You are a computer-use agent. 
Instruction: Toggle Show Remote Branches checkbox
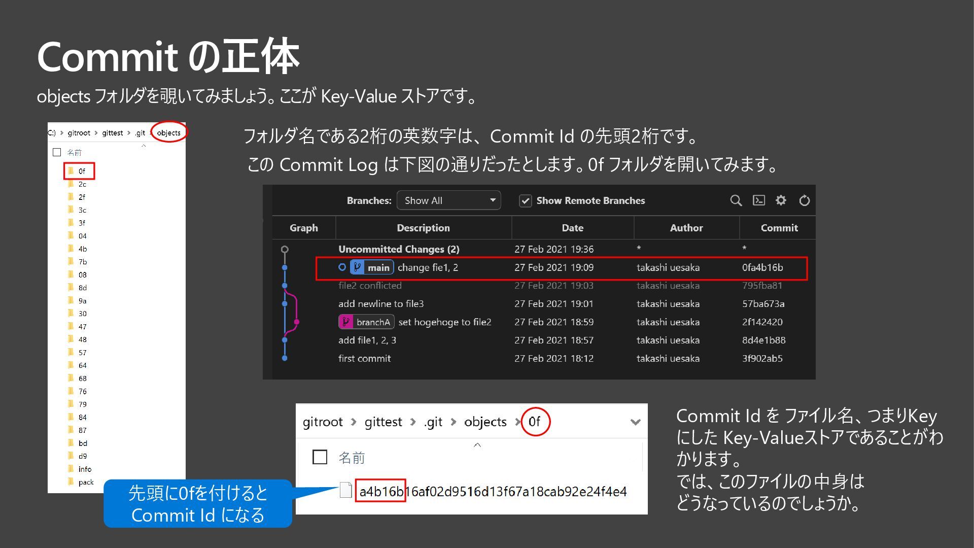pos(525,201)
